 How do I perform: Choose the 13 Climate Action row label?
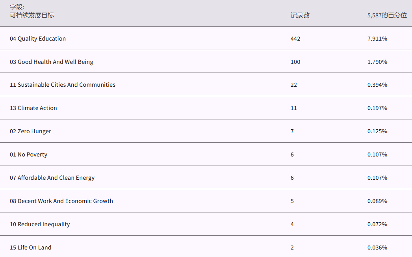tap(33, 108)
